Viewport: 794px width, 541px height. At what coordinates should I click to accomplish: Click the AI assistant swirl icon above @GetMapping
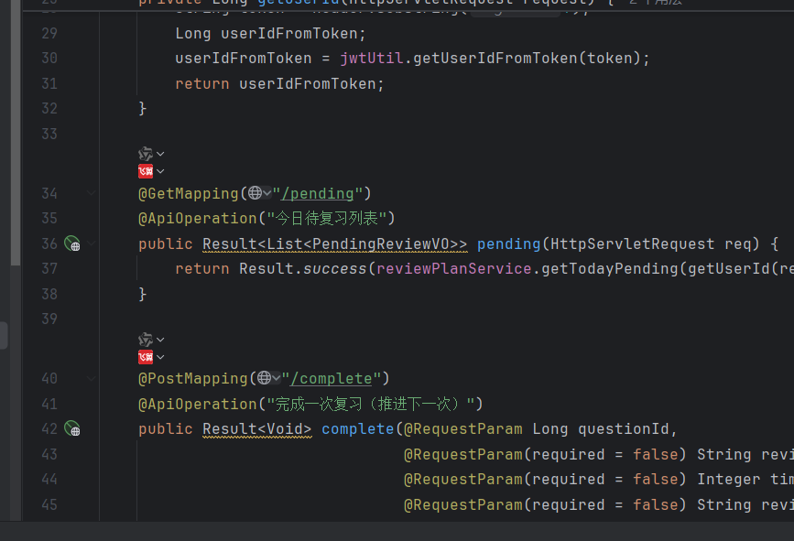tap(146, 154)
